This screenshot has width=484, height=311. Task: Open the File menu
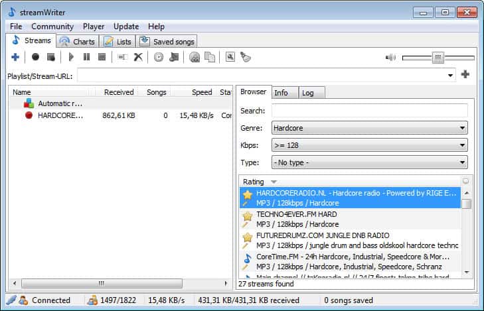[x=16, y=27]
